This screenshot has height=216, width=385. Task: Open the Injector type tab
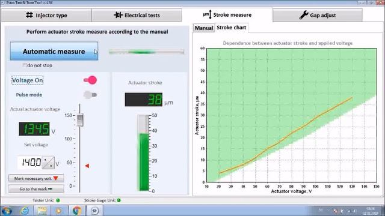(x=46, y=15)
